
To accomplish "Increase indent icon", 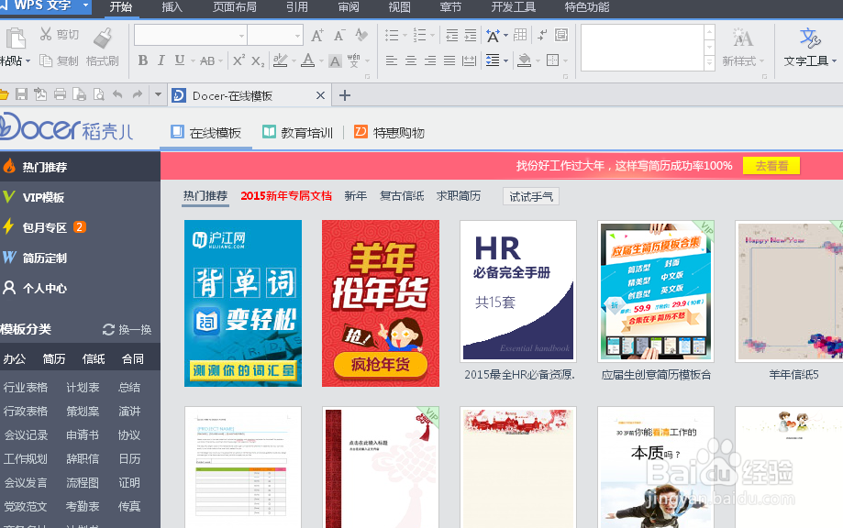I will (x=471, y=36).
